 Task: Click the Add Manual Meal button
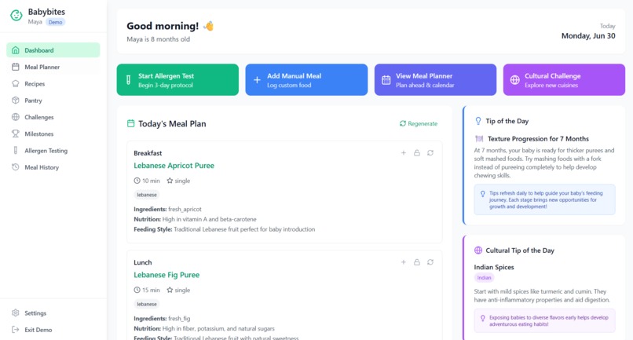[306, 79]
